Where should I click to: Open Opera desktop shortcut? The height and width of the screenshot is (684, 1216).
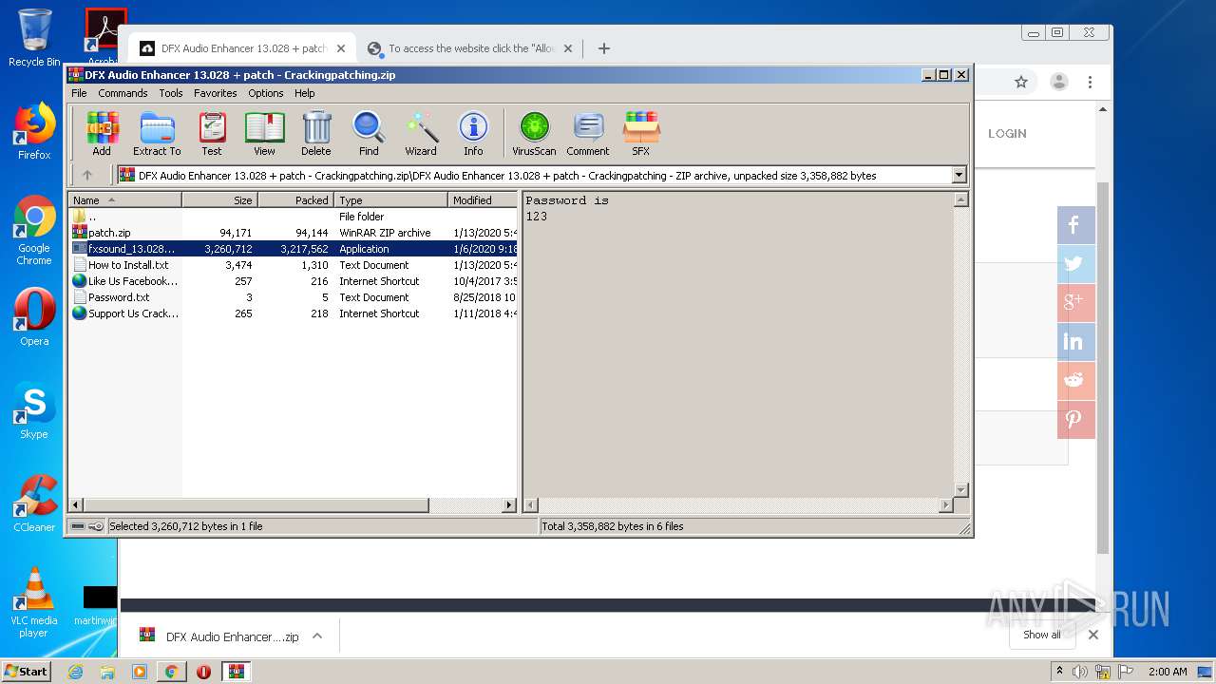34,318
